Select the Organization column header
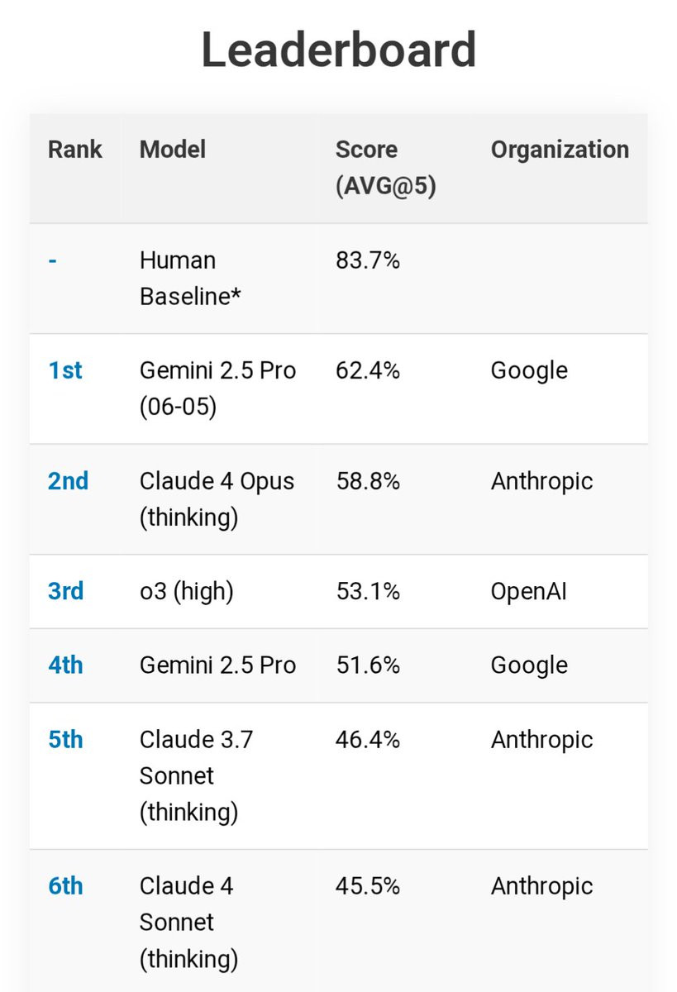The width and height of the screenshot is (677, 992). click(x=560, y=150)
